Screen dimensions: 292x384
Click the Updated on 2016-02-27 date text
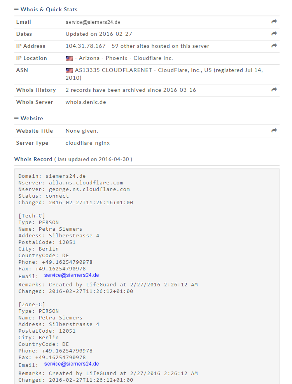(99, 34)
